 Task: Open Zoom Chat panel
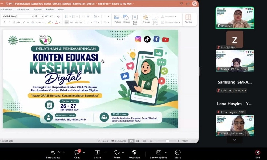(x=77, y=154)
